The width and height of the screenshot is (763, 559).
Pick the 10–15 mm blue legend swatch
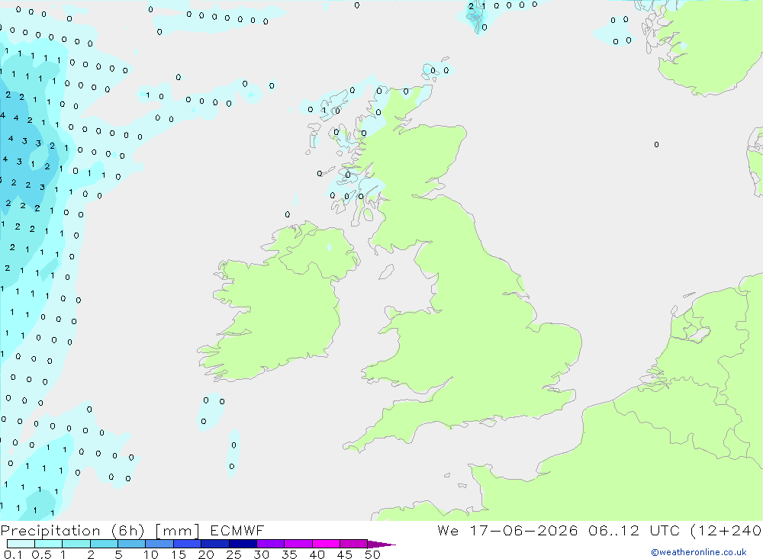[159, 544]
